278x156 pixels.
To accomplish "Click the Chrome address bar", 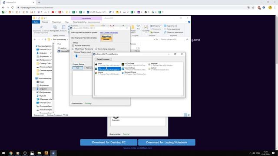I will (131, 8).
